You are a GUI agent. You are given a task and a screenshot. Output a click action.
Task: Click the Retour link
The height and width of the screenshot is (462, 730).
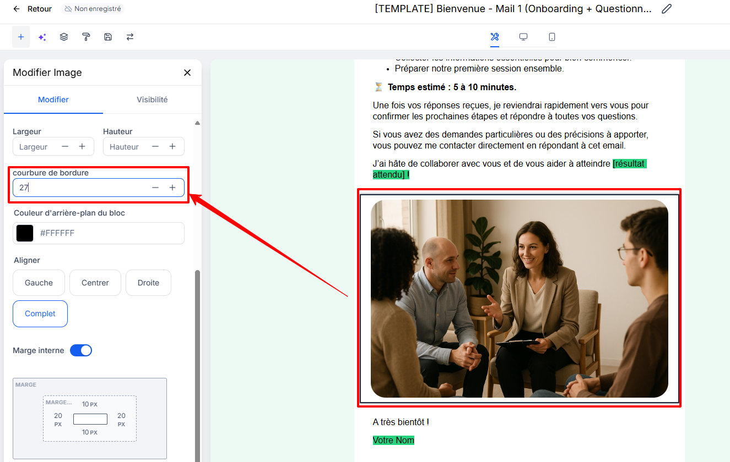pyautogui.click(x=40, y=9)
